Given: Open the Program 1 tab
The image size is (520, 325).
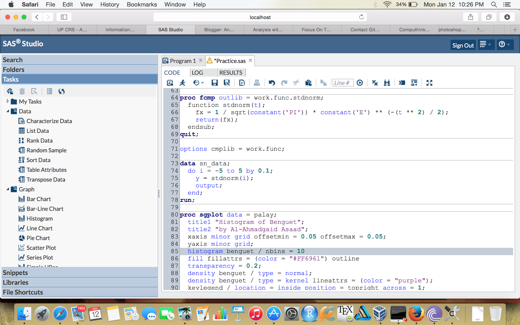Looking at the screenshot, I should point(183,61).
